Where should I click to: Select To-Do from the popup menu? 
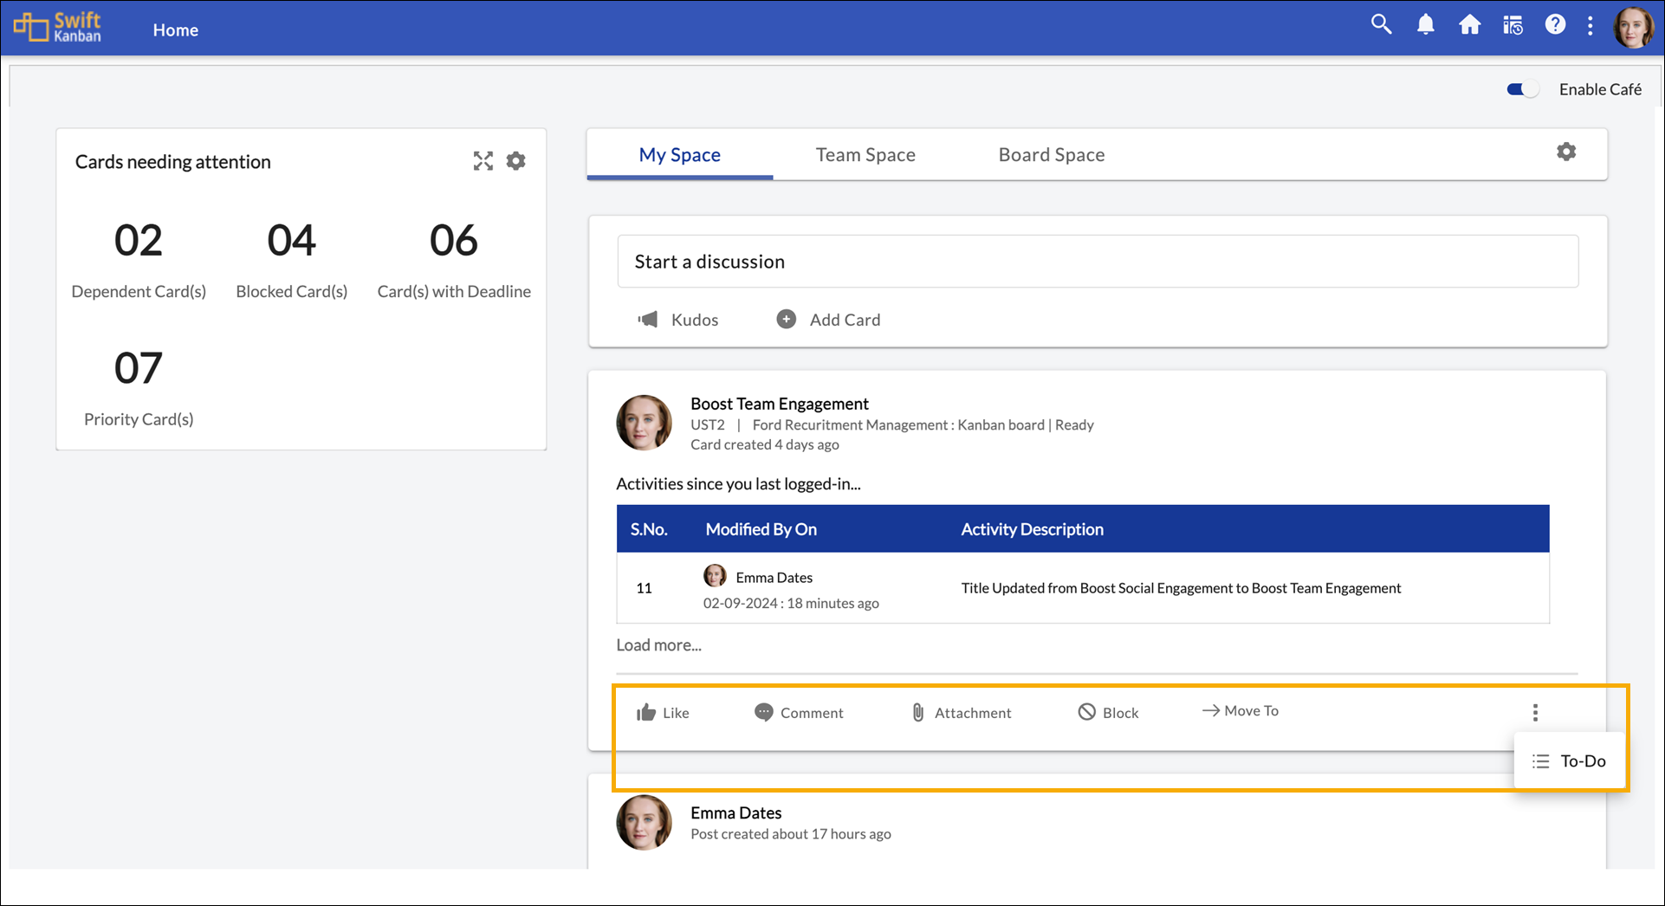(1570, 761)
